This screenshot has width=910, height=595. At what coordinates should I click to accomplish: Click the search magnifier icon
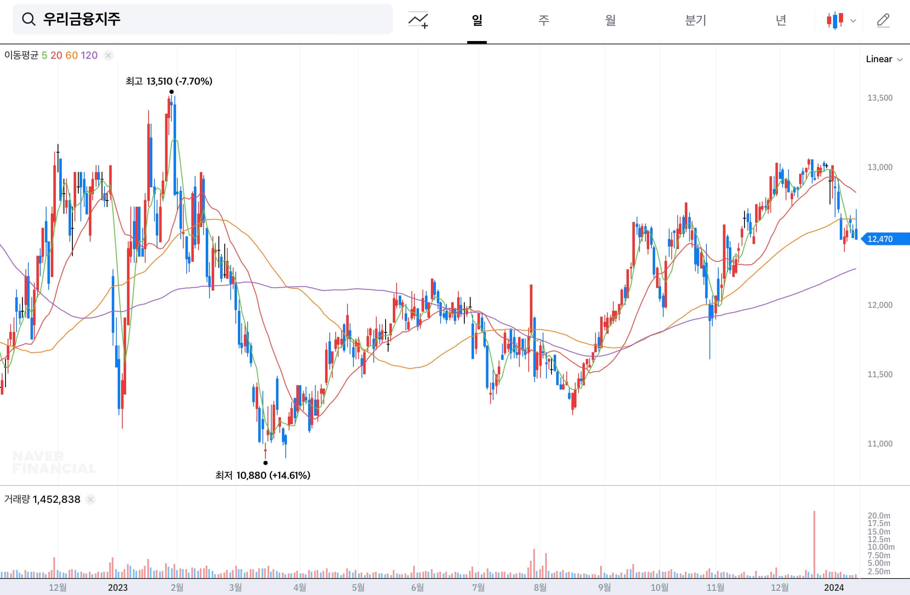(28, 19)
